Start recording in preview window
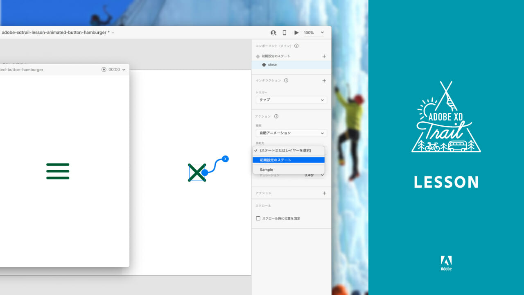 coord(104,70)
